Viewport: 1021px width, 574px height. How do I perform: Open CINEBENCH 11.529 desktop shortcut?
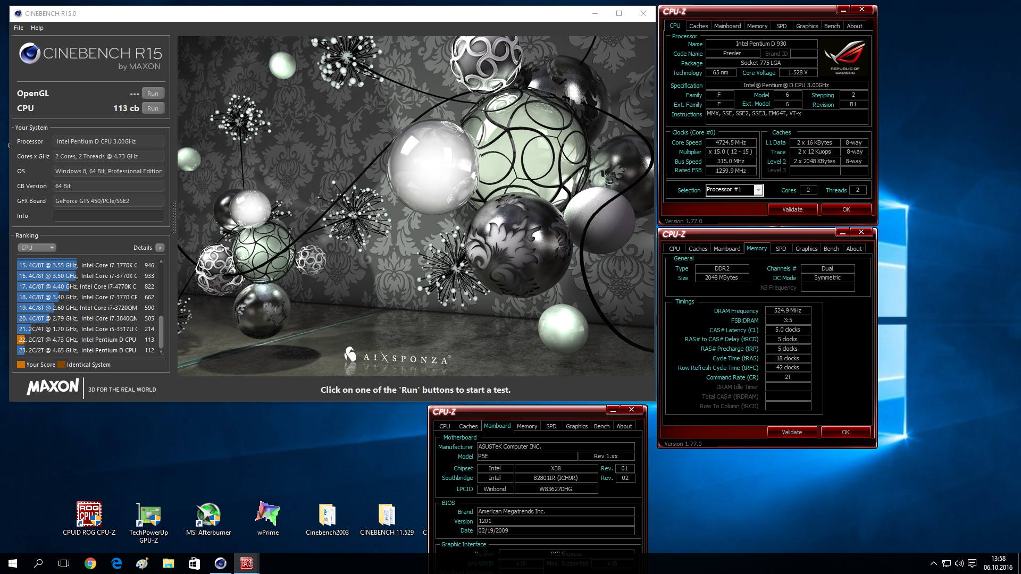(387, 518)
